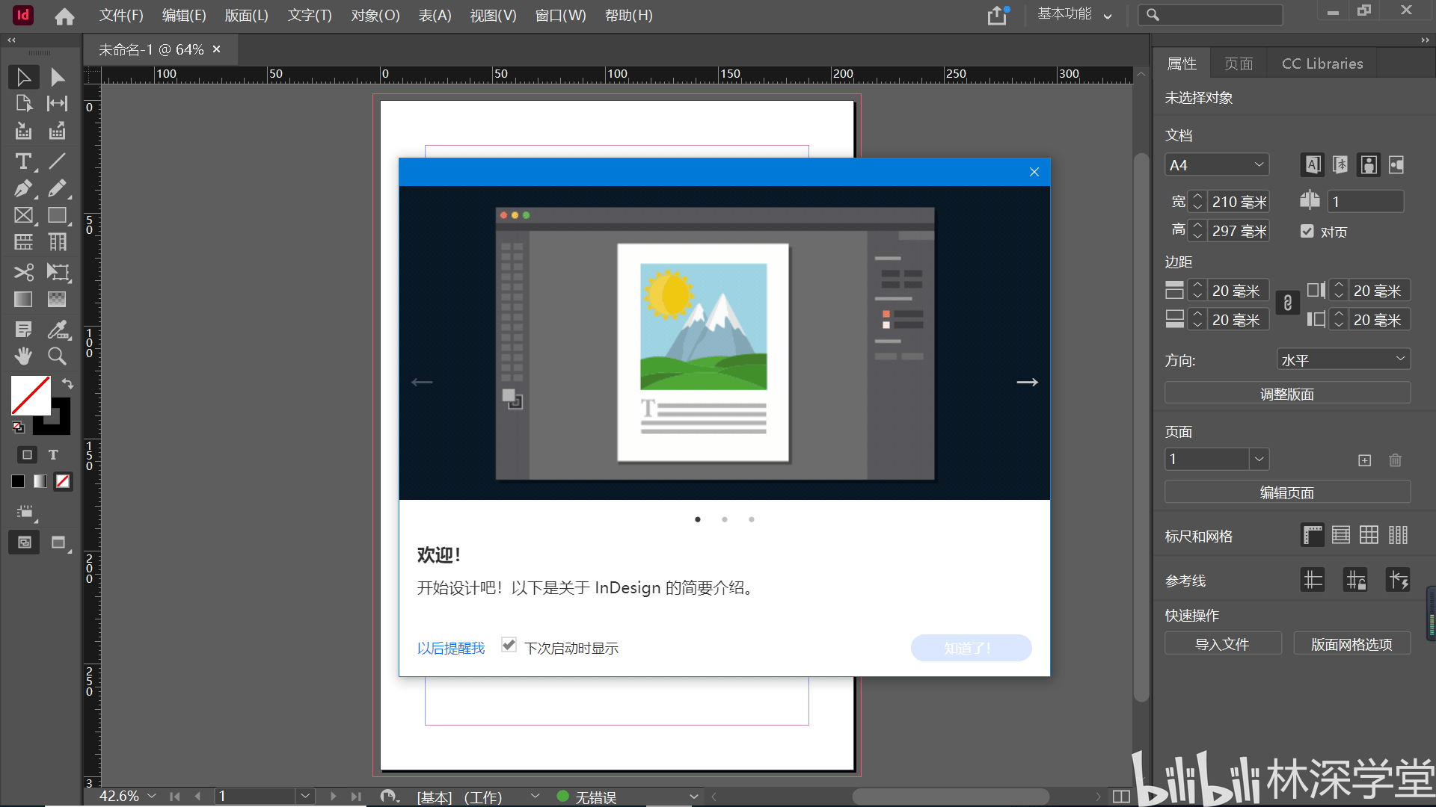
Task: Select the Gap tool
Action: 58,103
